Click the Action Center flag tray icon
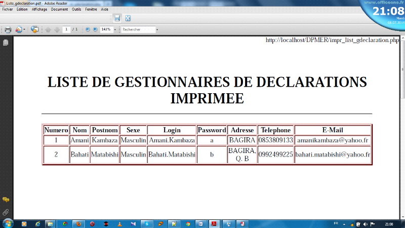The image size is (405, 228). coord(373,224)
